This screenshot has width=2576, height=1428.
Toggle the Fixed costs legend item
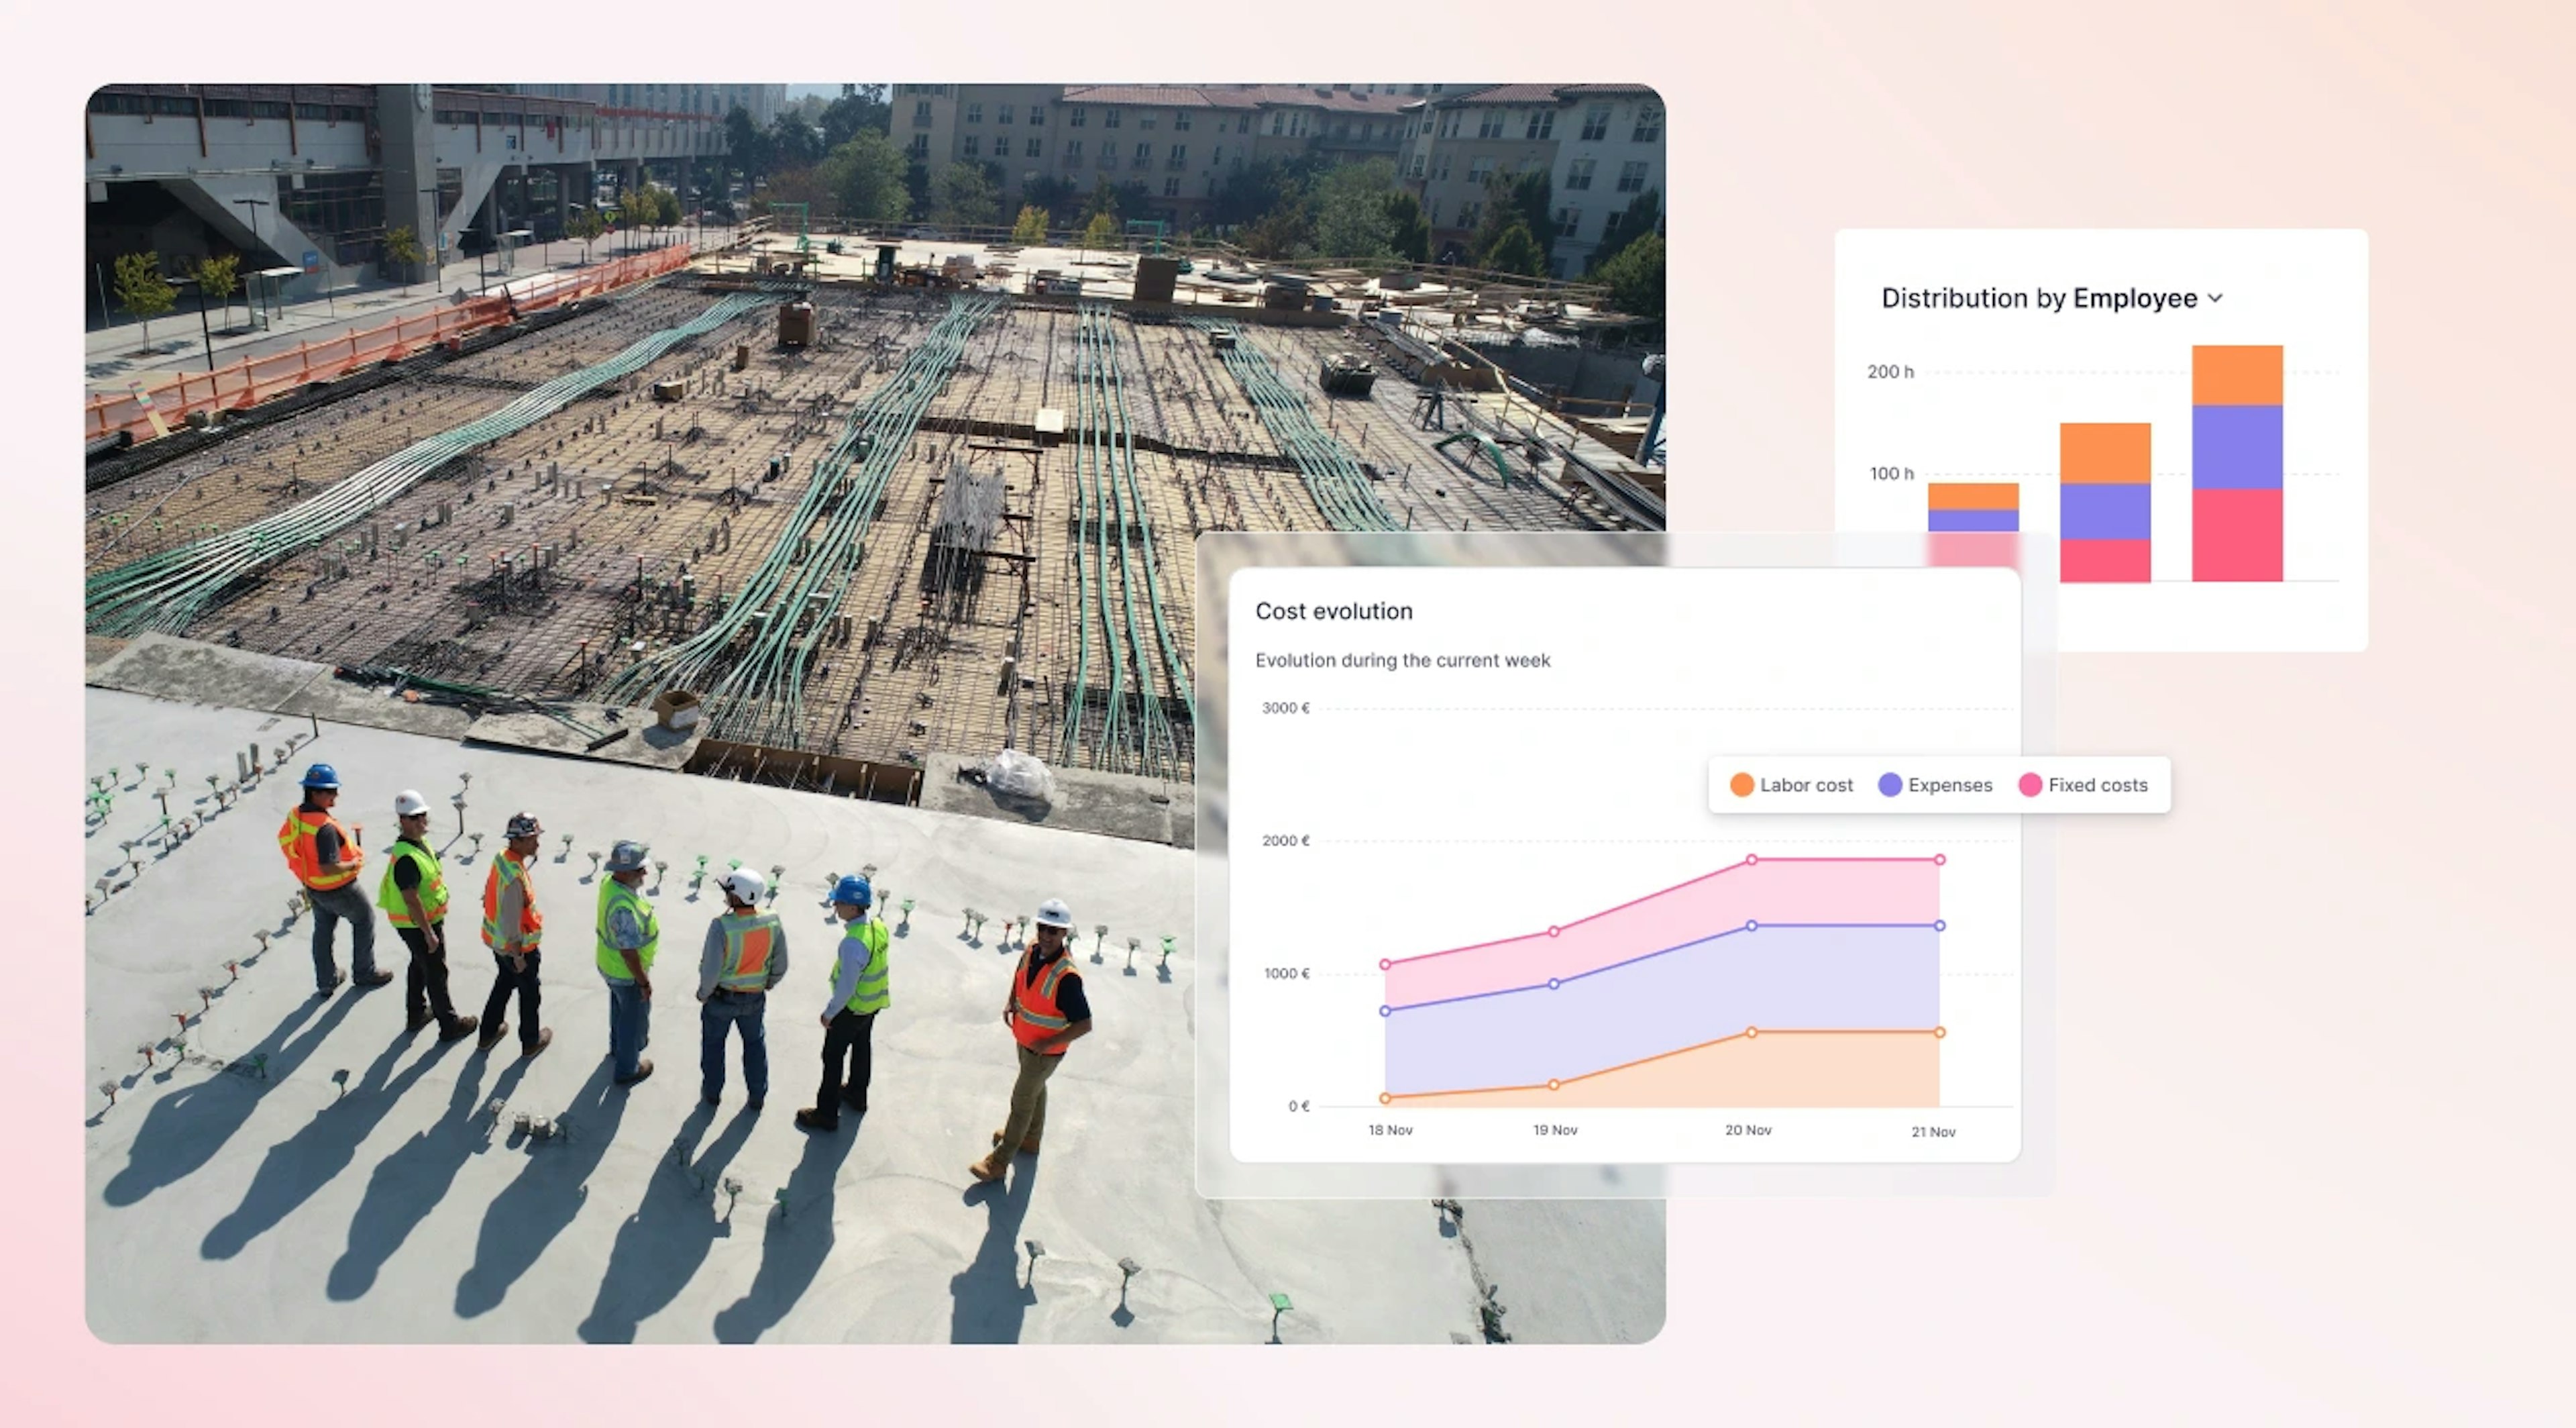click(x=2083, y=785)
